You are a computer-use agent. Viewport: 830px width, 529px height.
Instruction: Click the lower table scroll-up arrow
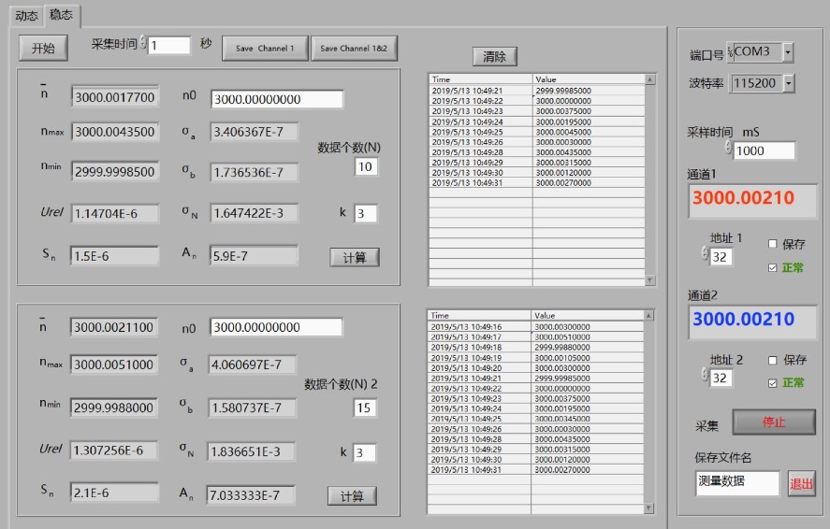649,316
